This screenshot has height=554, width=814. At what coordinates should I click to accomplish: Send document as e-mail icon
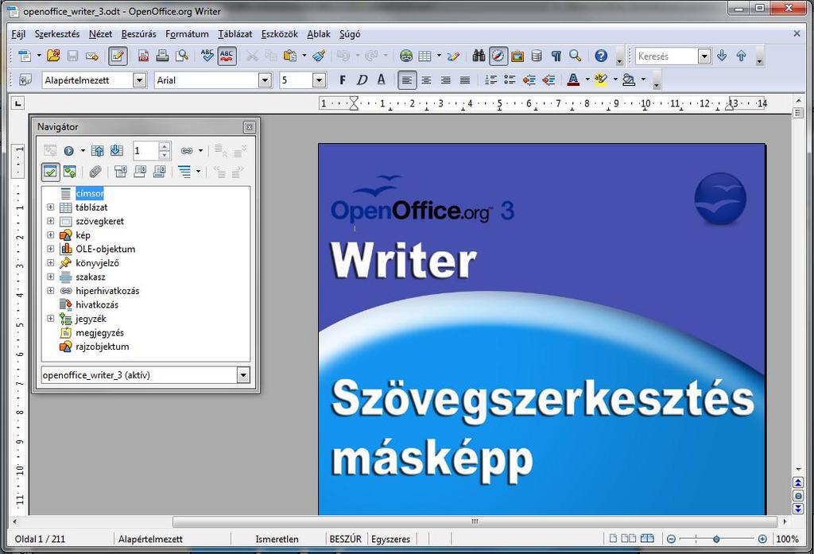(92, 56)
